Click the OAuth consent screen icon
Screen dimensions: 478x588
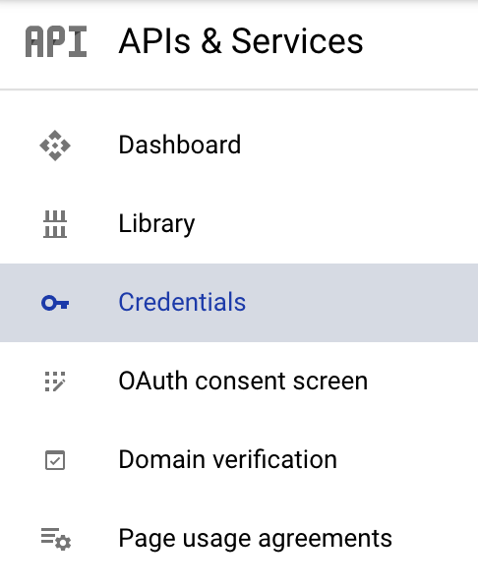click(55, 382)
